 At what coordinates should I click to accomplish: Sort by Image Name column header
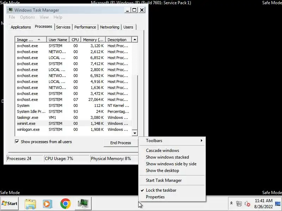coord(31,40)
